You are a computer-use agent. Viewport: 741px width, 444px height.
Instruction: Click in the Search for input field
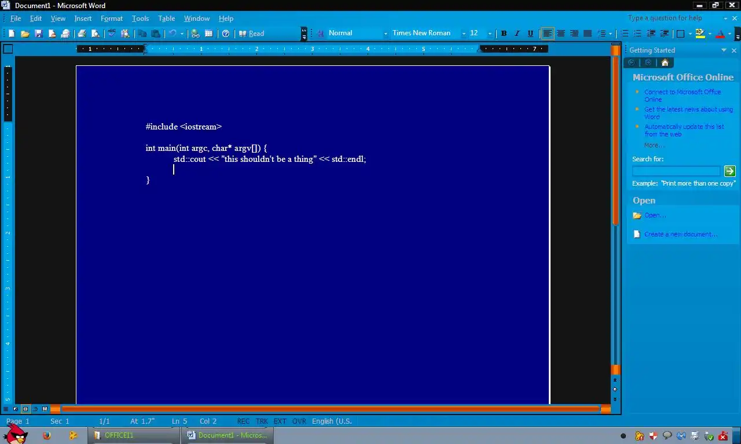(x=676, y=171)
